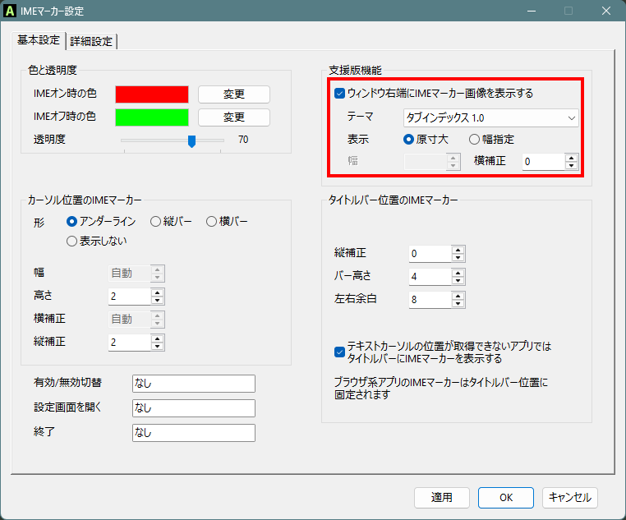Click the 横補正 field in 支援版機能
This screenshot has height=520, width=626.
pyautogui.click(x=543, y=162)
